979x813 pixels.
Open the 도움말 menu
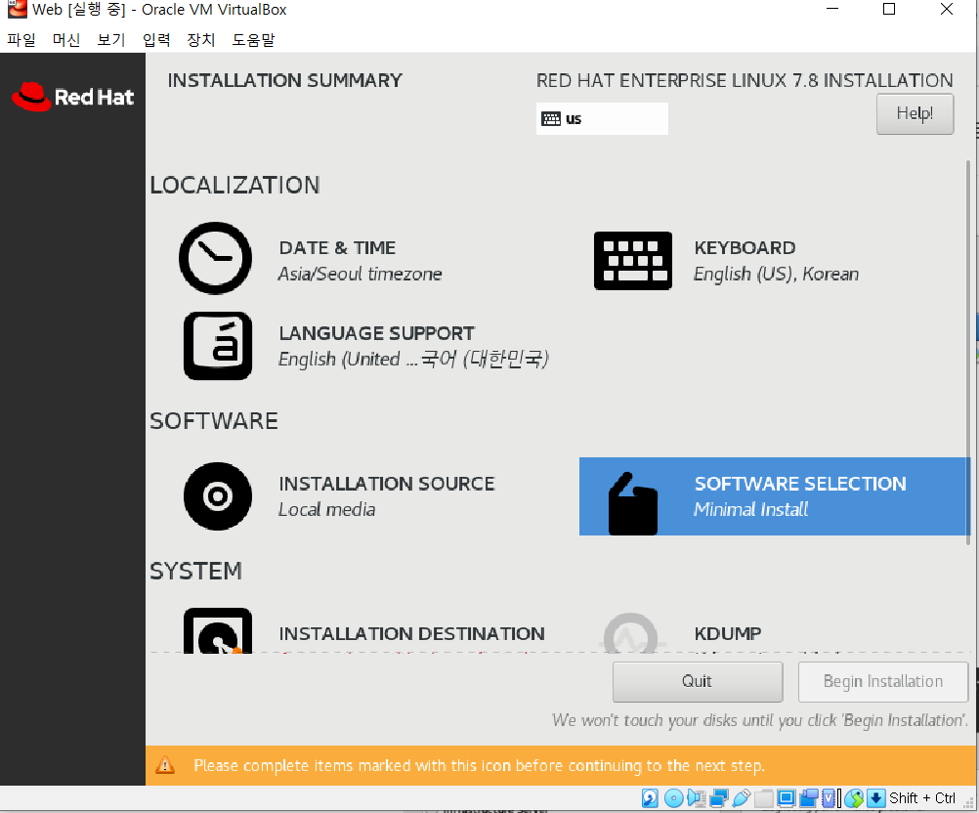[253, 40]
